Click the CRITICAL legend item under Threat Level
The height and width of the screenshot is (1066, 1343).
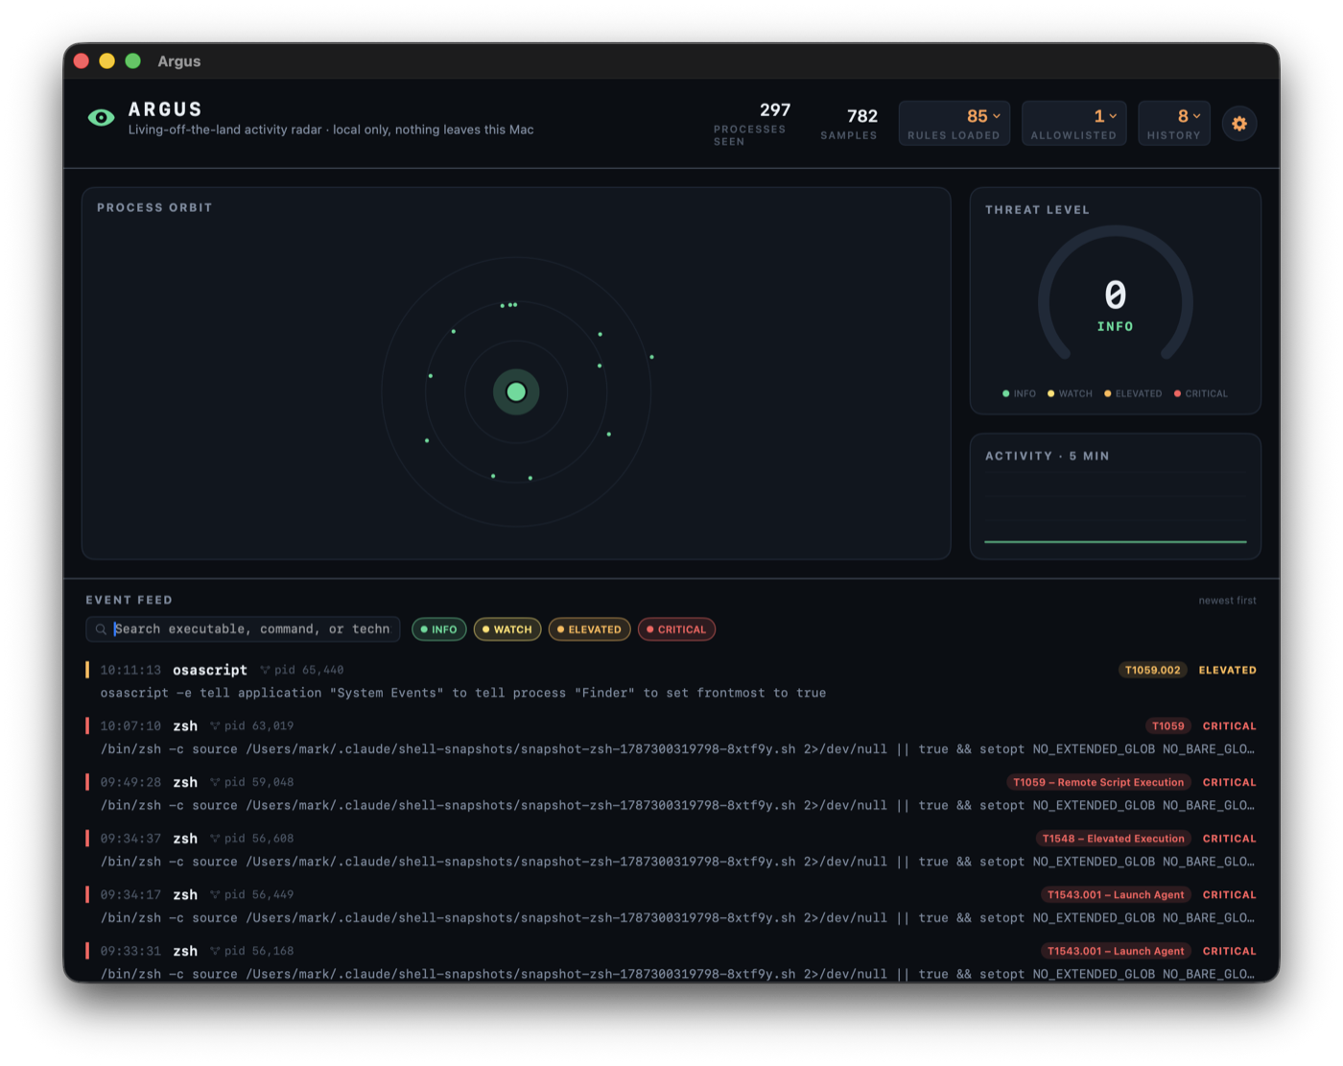coord(1201,393)
